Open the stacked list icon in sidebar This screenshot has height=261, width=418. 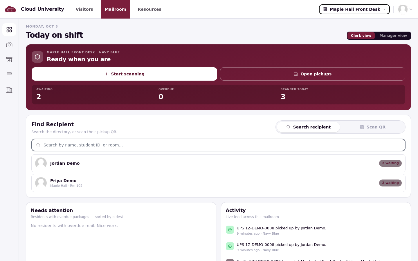pos(9,75)
